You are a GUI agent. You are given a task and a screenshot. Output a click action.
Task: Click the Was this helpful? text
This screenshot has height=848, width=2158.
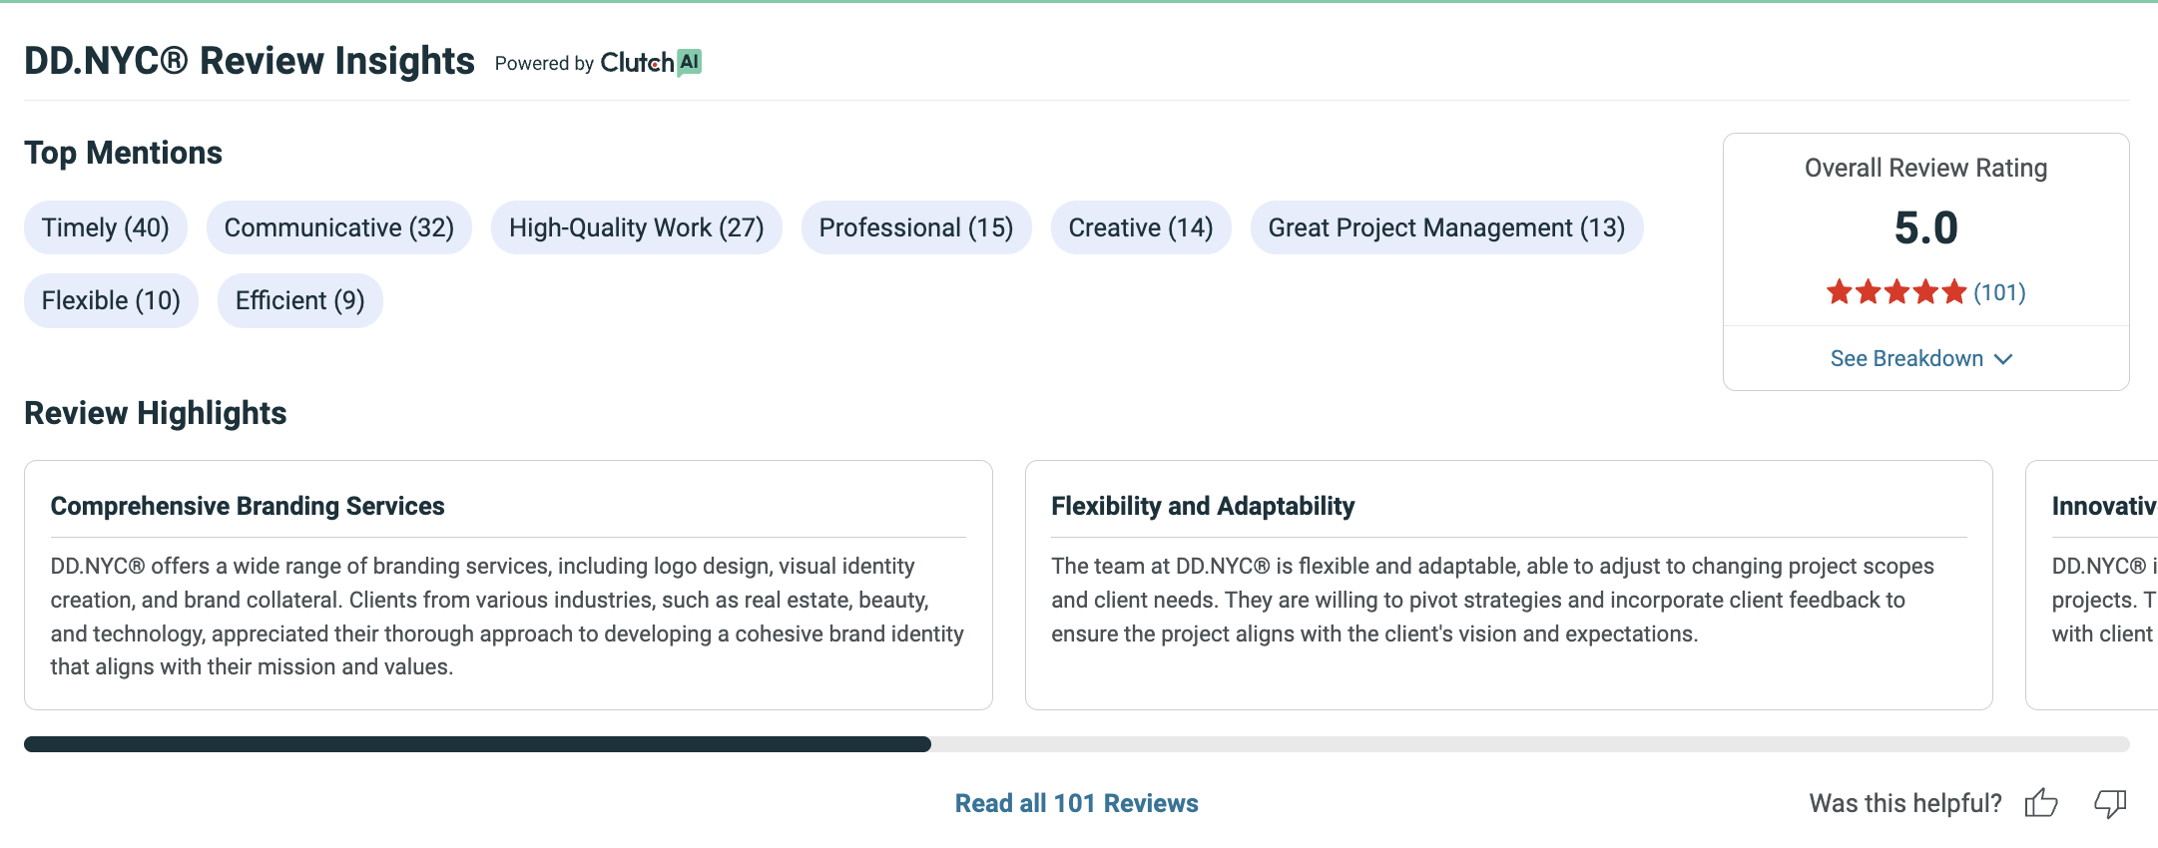pyautogui.click(x=1905, y=803)
